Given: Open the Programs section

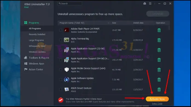Looking at the screenshot, I should tap(34, 23).
